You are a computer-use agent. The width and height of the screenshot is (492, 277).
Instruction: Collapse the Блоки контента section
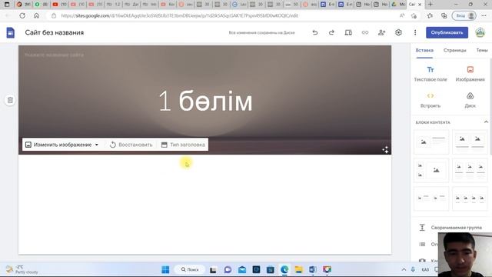click(x=486, y=122)
